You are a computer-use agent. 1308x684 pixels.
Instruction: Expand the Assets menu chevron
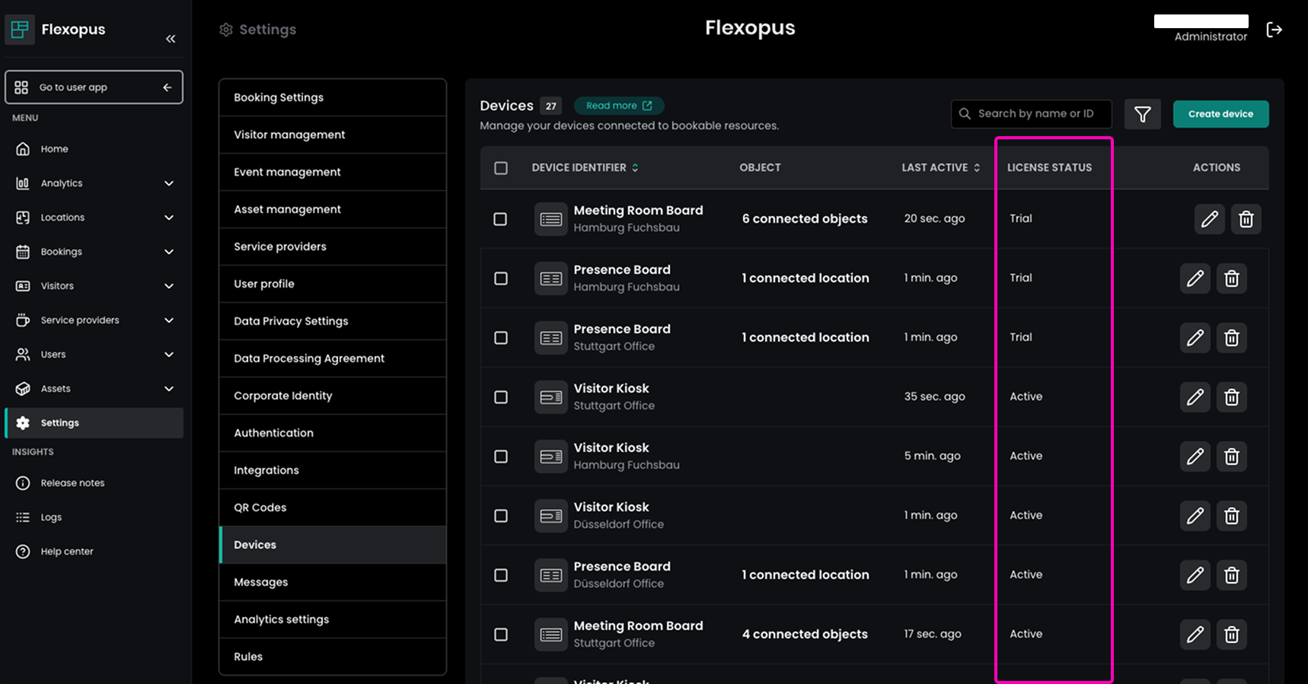tap(169, 389)
